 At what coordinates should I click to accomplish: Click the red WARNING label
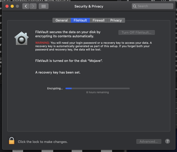[x=43, y=43]
